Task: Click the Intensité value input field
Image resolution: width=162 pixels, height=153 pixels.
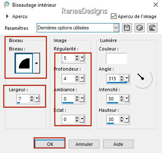Action: pos(113,99)
